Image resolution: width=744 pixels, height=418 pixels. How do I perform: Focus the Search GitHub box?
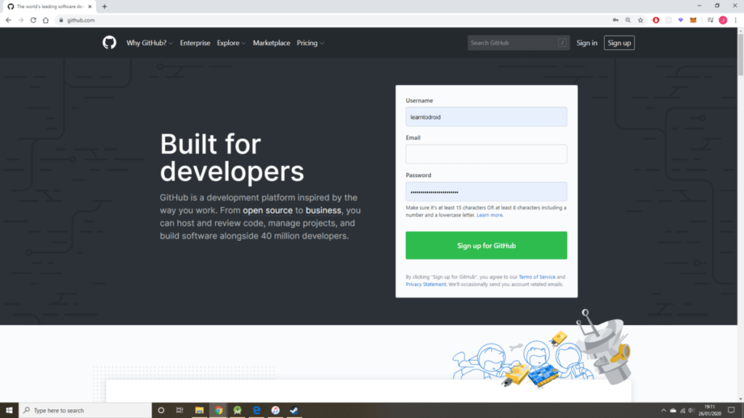pos(512,43)
